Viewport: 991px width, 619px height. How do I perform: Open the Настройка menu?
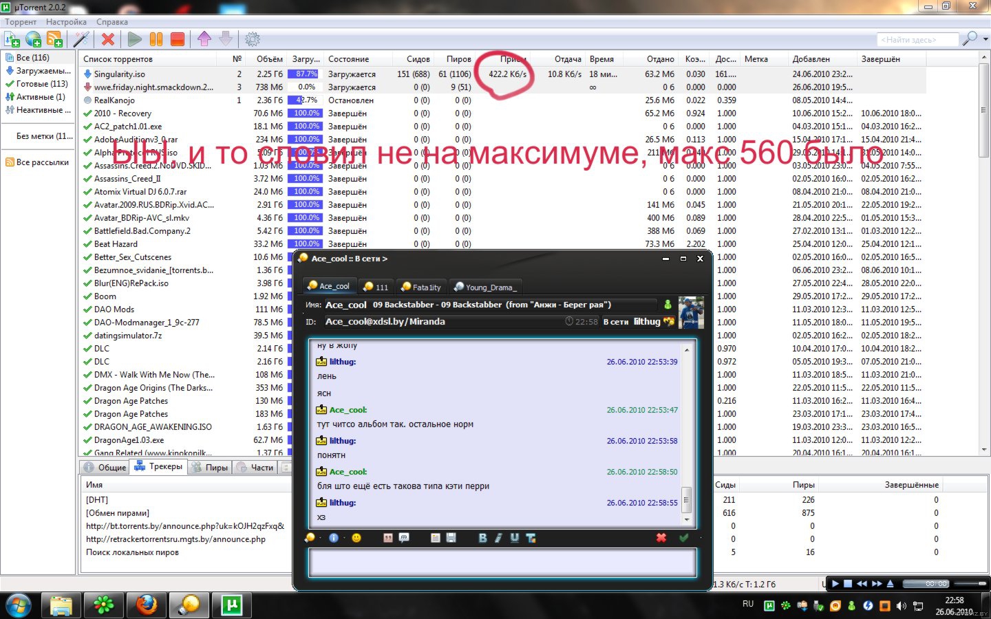click(x=66, y=22)
